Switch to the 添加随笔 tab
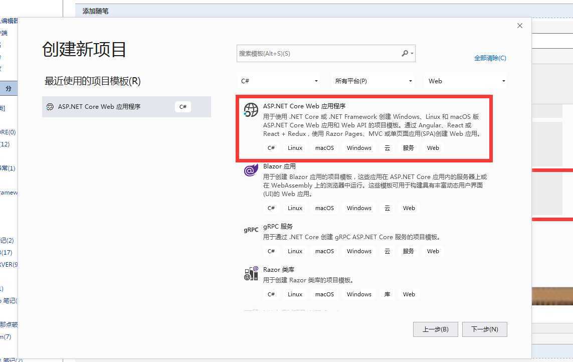The image size is (573, 362). pyautogui.click(x=95, y=10)
